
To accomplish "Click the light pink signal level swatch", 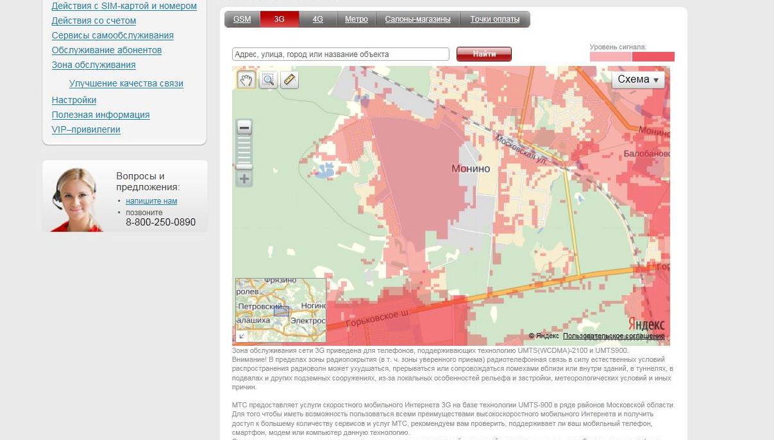I will [611, 56].
